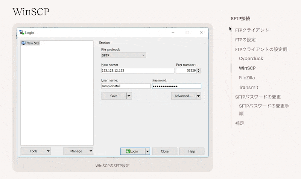Click the Port number field showing 53229
Image resolution: width=301 pixels, height=179 pixels.
tap(186, 70)
